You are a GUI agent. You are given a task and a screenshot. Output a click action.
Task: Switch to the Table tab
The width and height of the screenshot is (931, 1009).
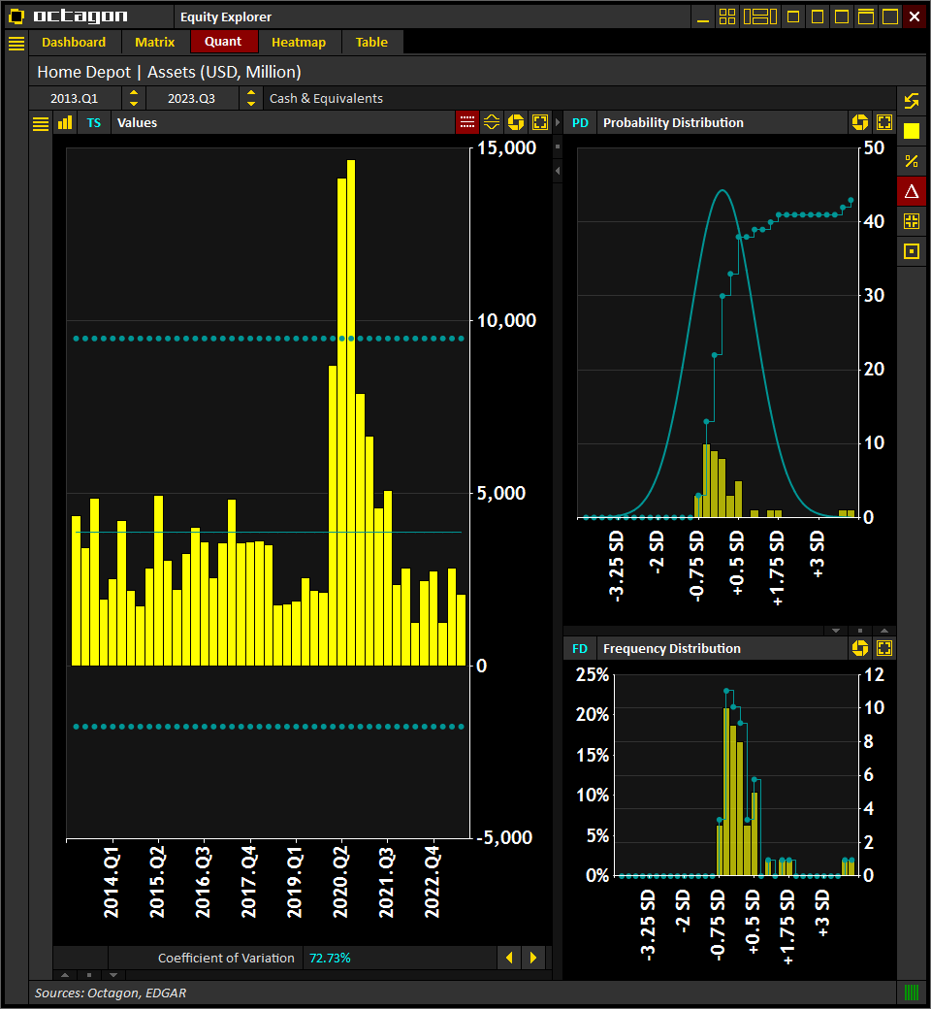[x=371, y=43]
